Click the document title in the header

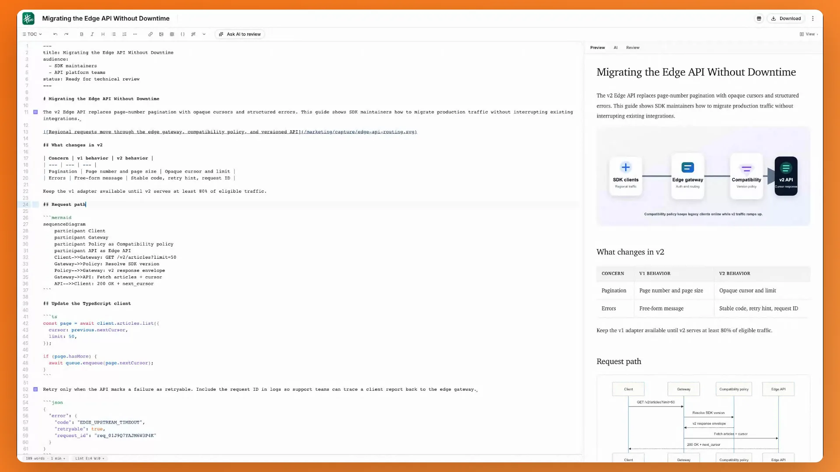point(106,18)
